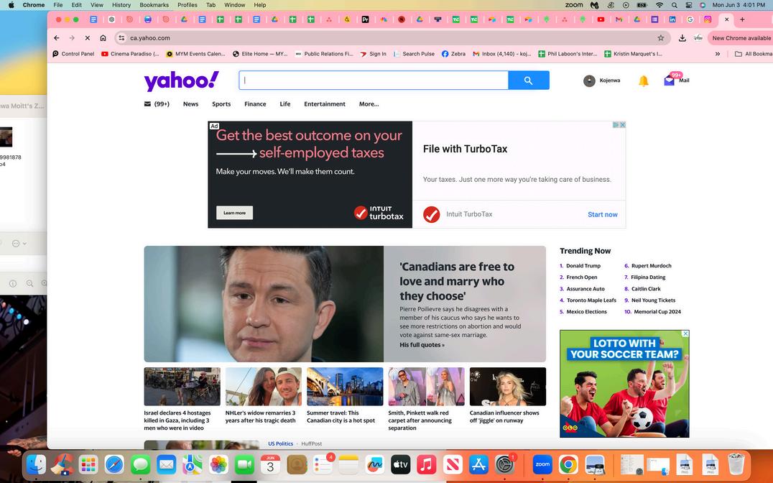Open Apple Music from the Dock

[427, 465]
